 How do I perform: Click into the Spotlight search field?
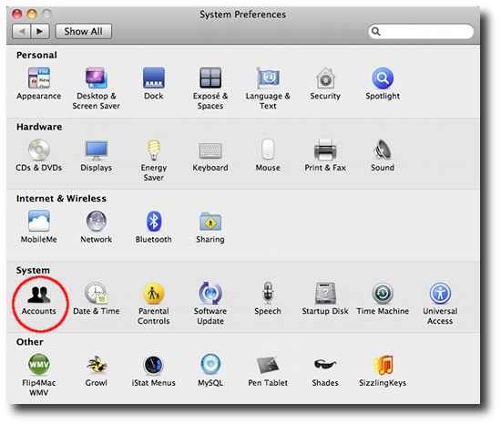click(x=421, y=31)
